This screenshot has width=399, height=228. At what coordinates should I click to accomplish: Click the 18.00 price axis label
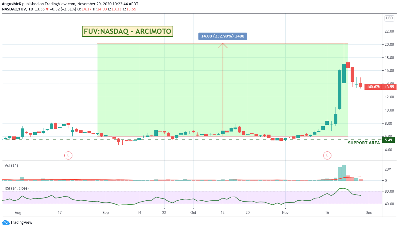coord(389,58)
